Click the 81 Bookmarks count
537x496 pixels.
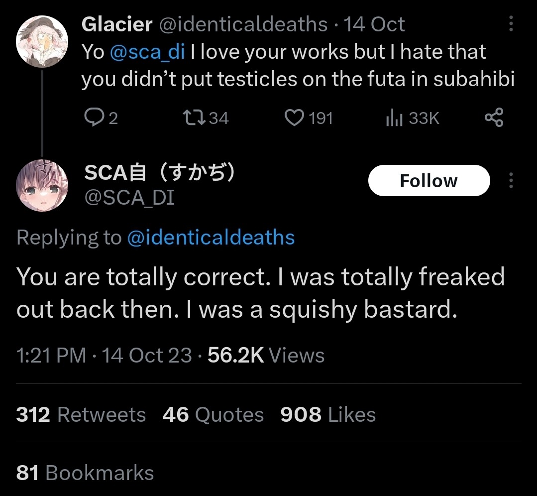[85, 473]
